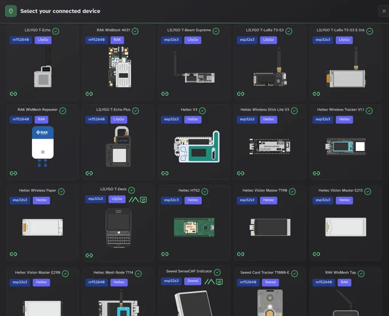Click the 'Heltec Wireless Tracker V1.1' title

(x=340, y=110)
